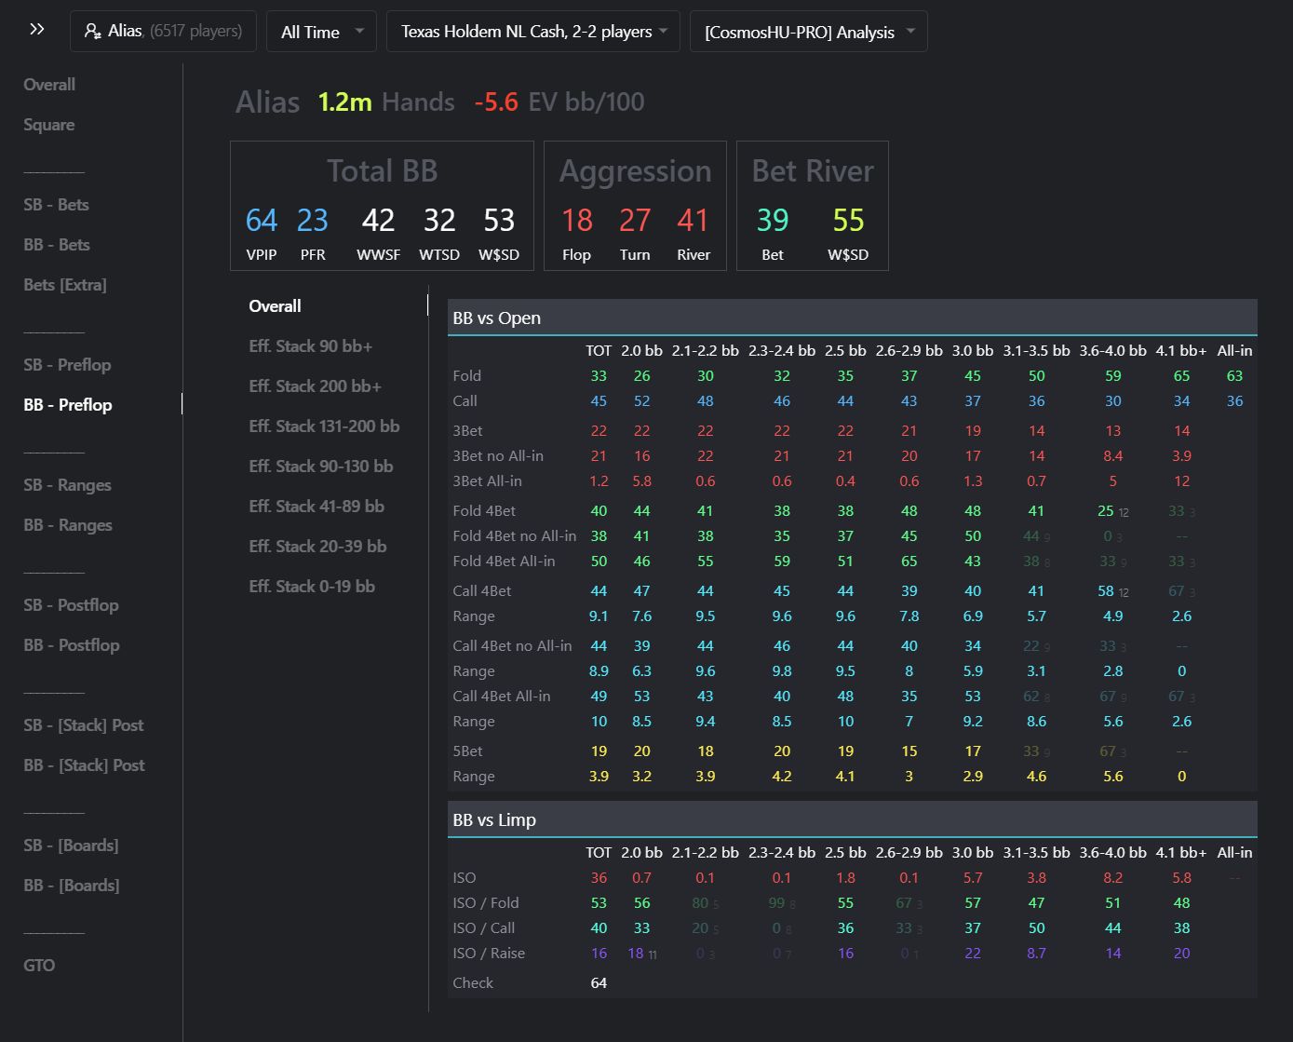Open the Texas Holdem NL Cash game dropdown
The width and height of the screenshot is (1293, 1042).
point(532,32)
